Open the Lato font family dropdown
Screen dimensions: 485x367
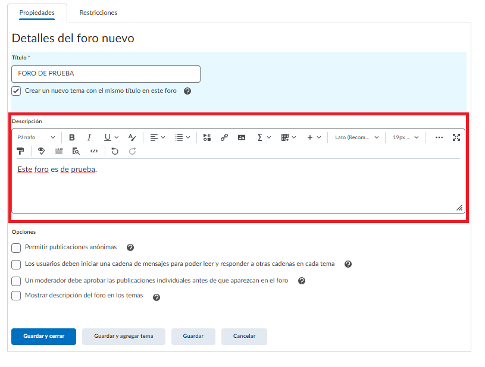[356, 137]
